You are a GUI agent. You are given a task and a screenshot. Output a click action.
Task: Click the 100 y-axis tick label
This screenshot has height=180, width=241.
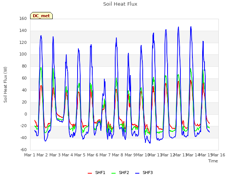pyautogui.click(x=23, y=54)
